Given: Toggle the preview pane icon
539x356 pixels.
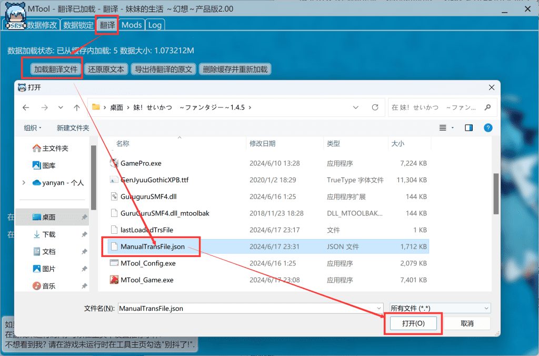Looking at the screenshot, I should (x=468, y=127).
